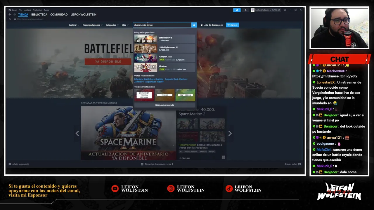Expand the Más dropdown
Viewport: 374px width, 210px height.
tap(125, 25)
